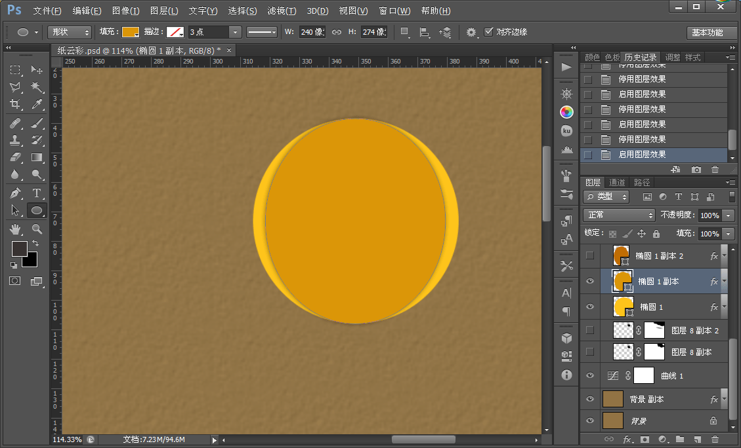741x448 pixels.
Task: Open the shape stroke color swatch
Action: (x=175, y=32)
